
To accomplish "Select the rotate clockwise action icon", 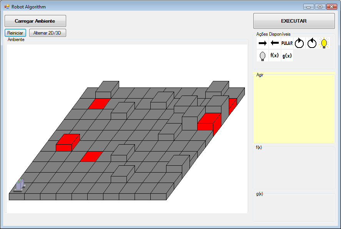I will point(299,43).
